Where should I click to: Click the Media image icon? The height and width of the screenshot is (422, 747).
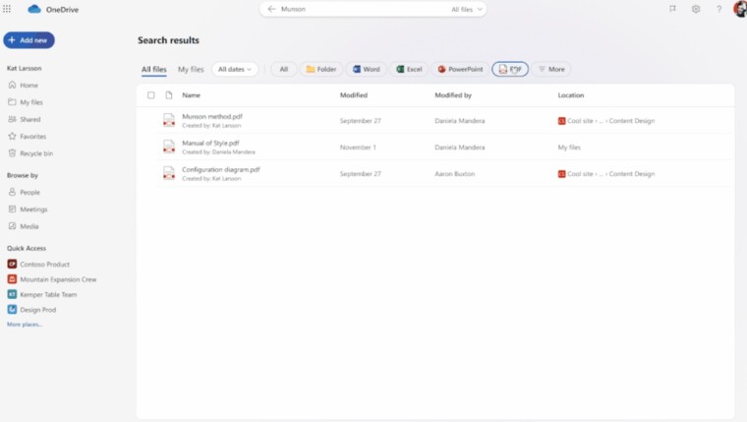point(13,226)
